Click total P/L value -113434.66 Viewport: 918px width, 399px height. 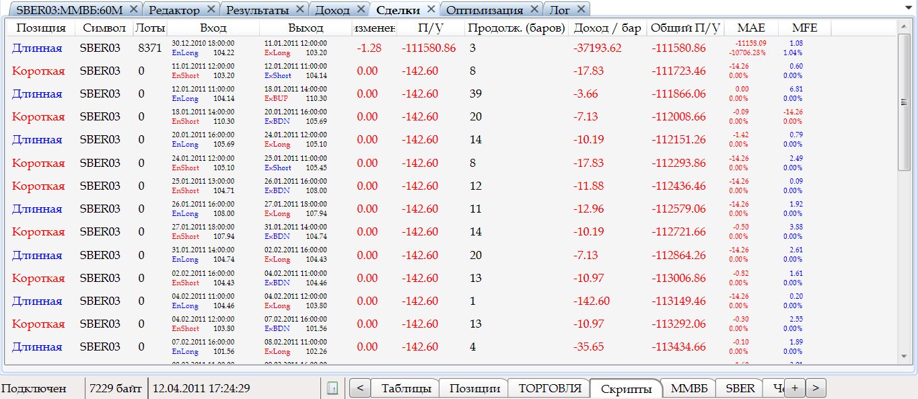(x=678, y=347)
